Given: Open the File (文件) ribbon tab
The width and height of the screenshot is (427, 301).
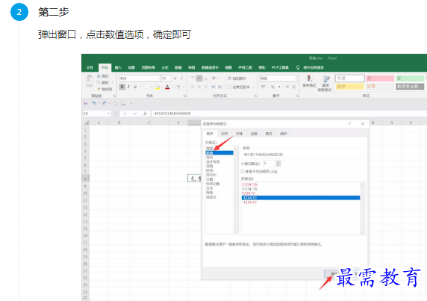Looking at the screenshot, I should pyautogui.click(x=90, y=67).
